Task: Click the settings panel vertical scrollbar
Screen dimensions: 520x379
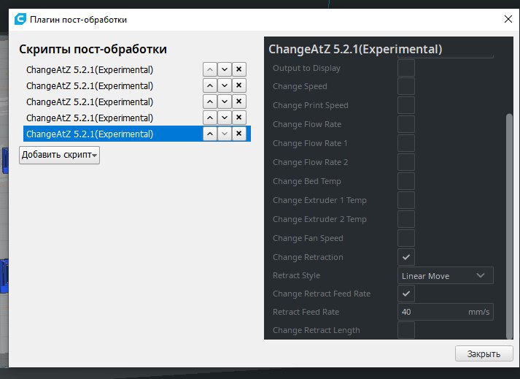Action: pyautogui.click(x=510, y=226)
